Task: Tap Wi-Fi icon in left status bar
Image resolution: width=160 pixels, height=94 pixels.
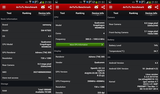Action: click(30, 2)
